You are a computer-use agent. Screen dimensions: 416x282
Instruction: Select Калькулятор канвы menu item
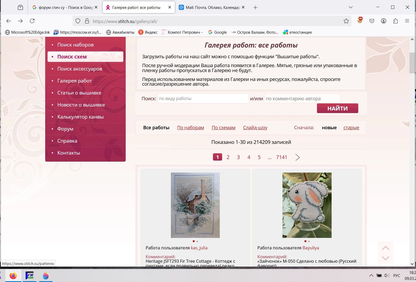[x=80, y=117]
